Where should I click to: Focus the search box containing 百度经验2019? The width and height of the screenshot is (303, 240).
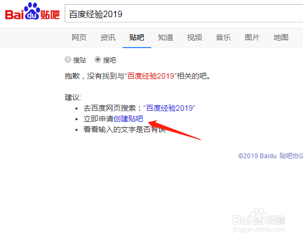coord(184,13)
